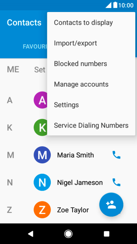Tap phone icon beside Nigel Jameson
This screenshot has width=137, height=244.
(116, 182)
